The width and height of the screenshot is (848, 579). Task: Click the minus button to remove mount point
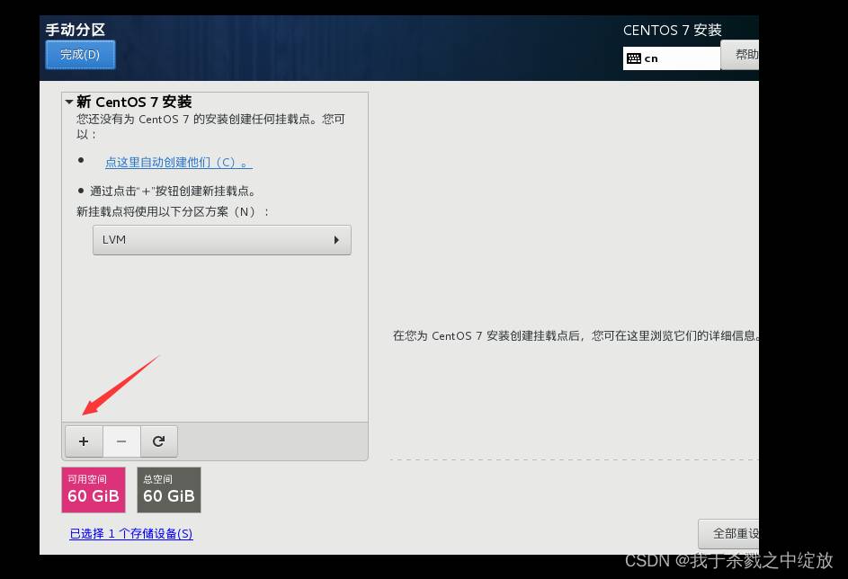click(x=121, y=441)
